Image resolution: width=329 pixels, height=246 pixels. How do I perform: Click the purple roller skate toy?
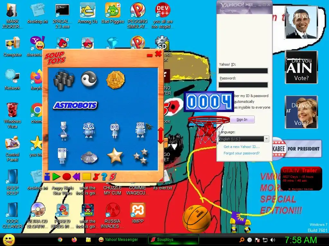click(x=240, y=222)
